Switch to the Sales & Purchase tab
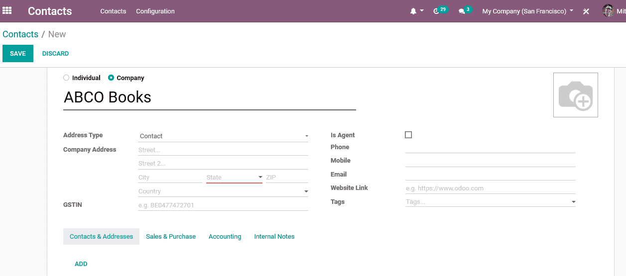 pyautogui.click(x=171, y=237)
